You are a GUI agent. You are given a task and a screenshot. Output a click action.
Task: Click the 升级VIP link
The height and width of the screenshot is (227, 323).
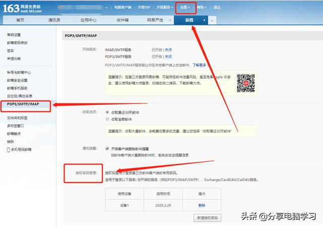point(144,7)
